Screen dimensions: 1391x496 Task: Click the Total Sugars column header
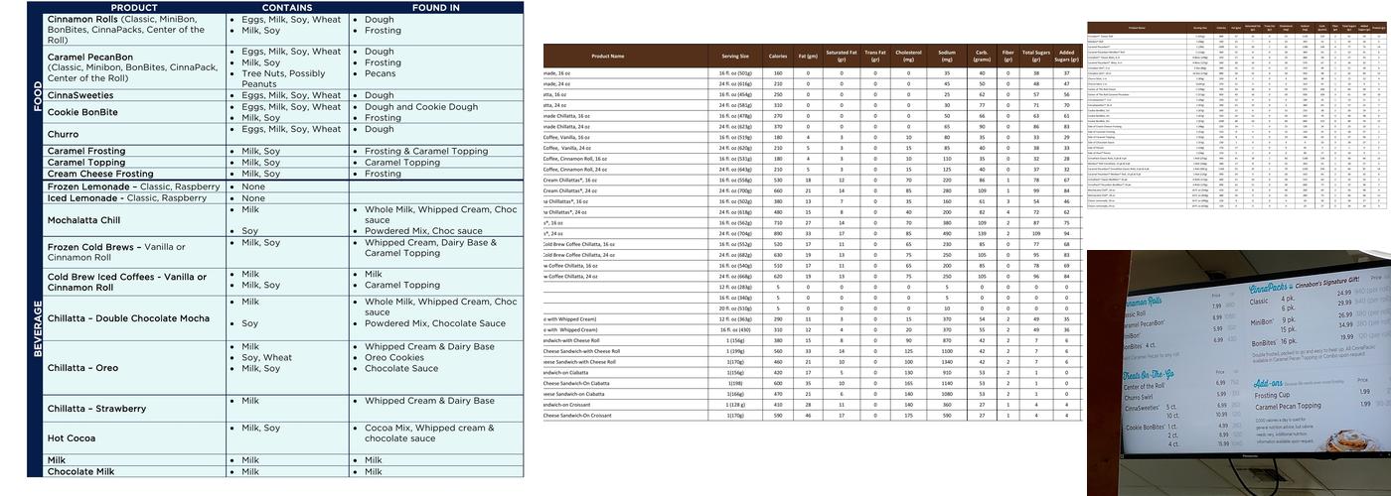pyautogui.click(x=1036, y=57)
